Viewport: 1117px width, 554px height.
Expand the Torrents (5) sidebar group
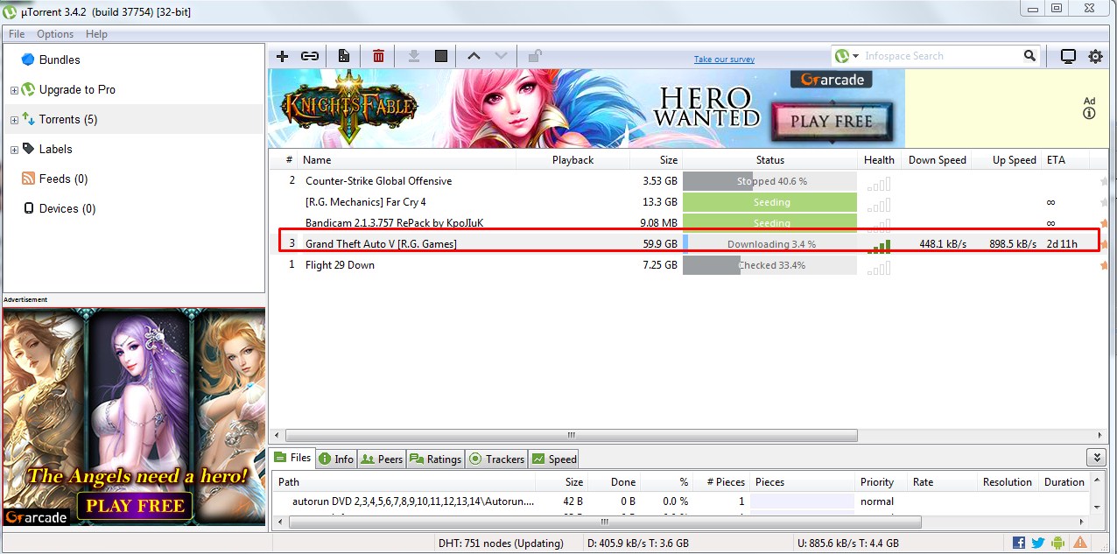14,119
